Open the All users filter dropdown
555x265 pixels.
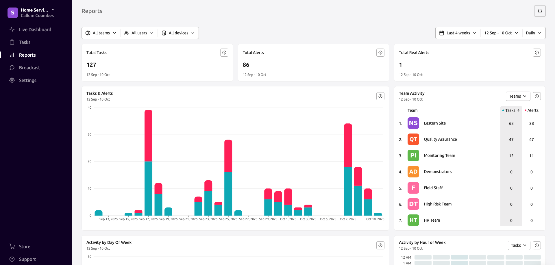tap(139, 33)
